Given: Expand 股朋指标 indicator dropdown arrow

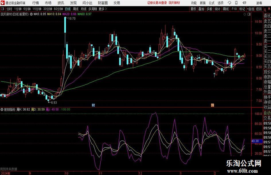Looking at the screenshot, I should tap(2, 109).
